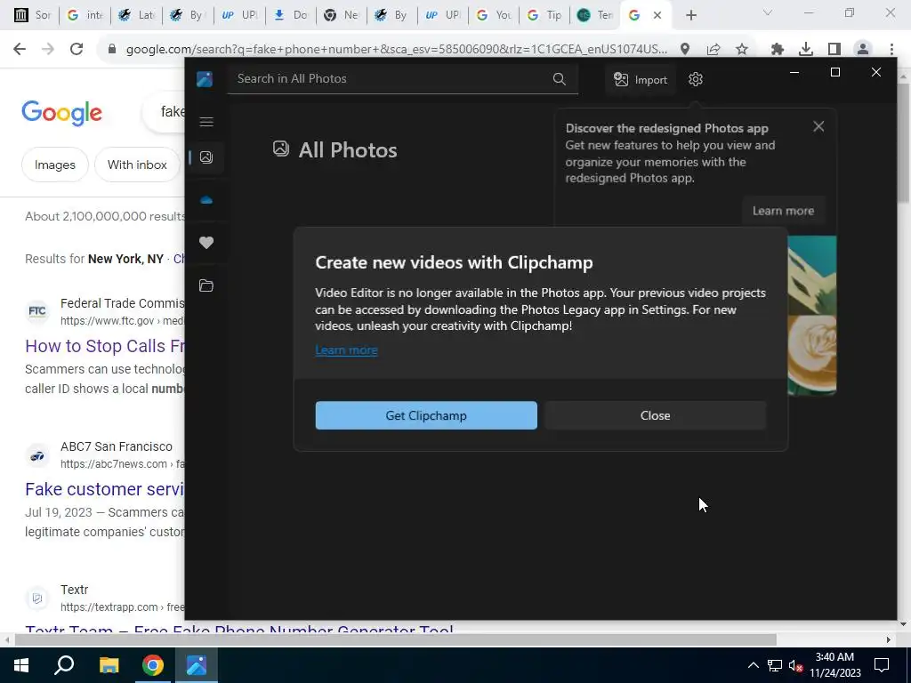Go forward in Chrome browser
The width and height of the screenshot is (911, 683).
48,49
